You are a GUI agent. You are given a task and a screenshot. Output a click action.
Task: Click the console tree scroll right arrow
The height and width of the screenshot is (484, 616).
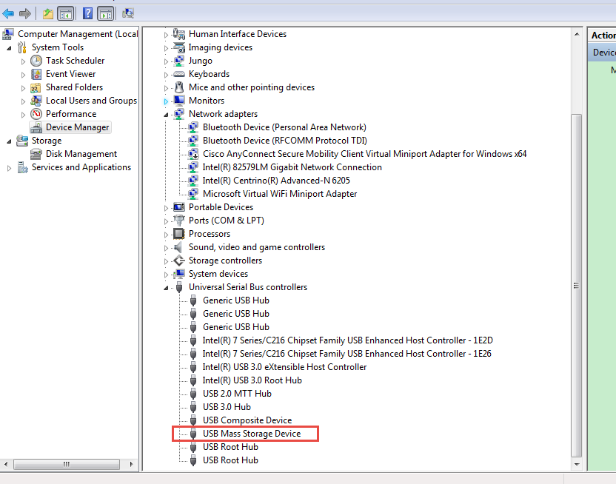click(132, 464)
